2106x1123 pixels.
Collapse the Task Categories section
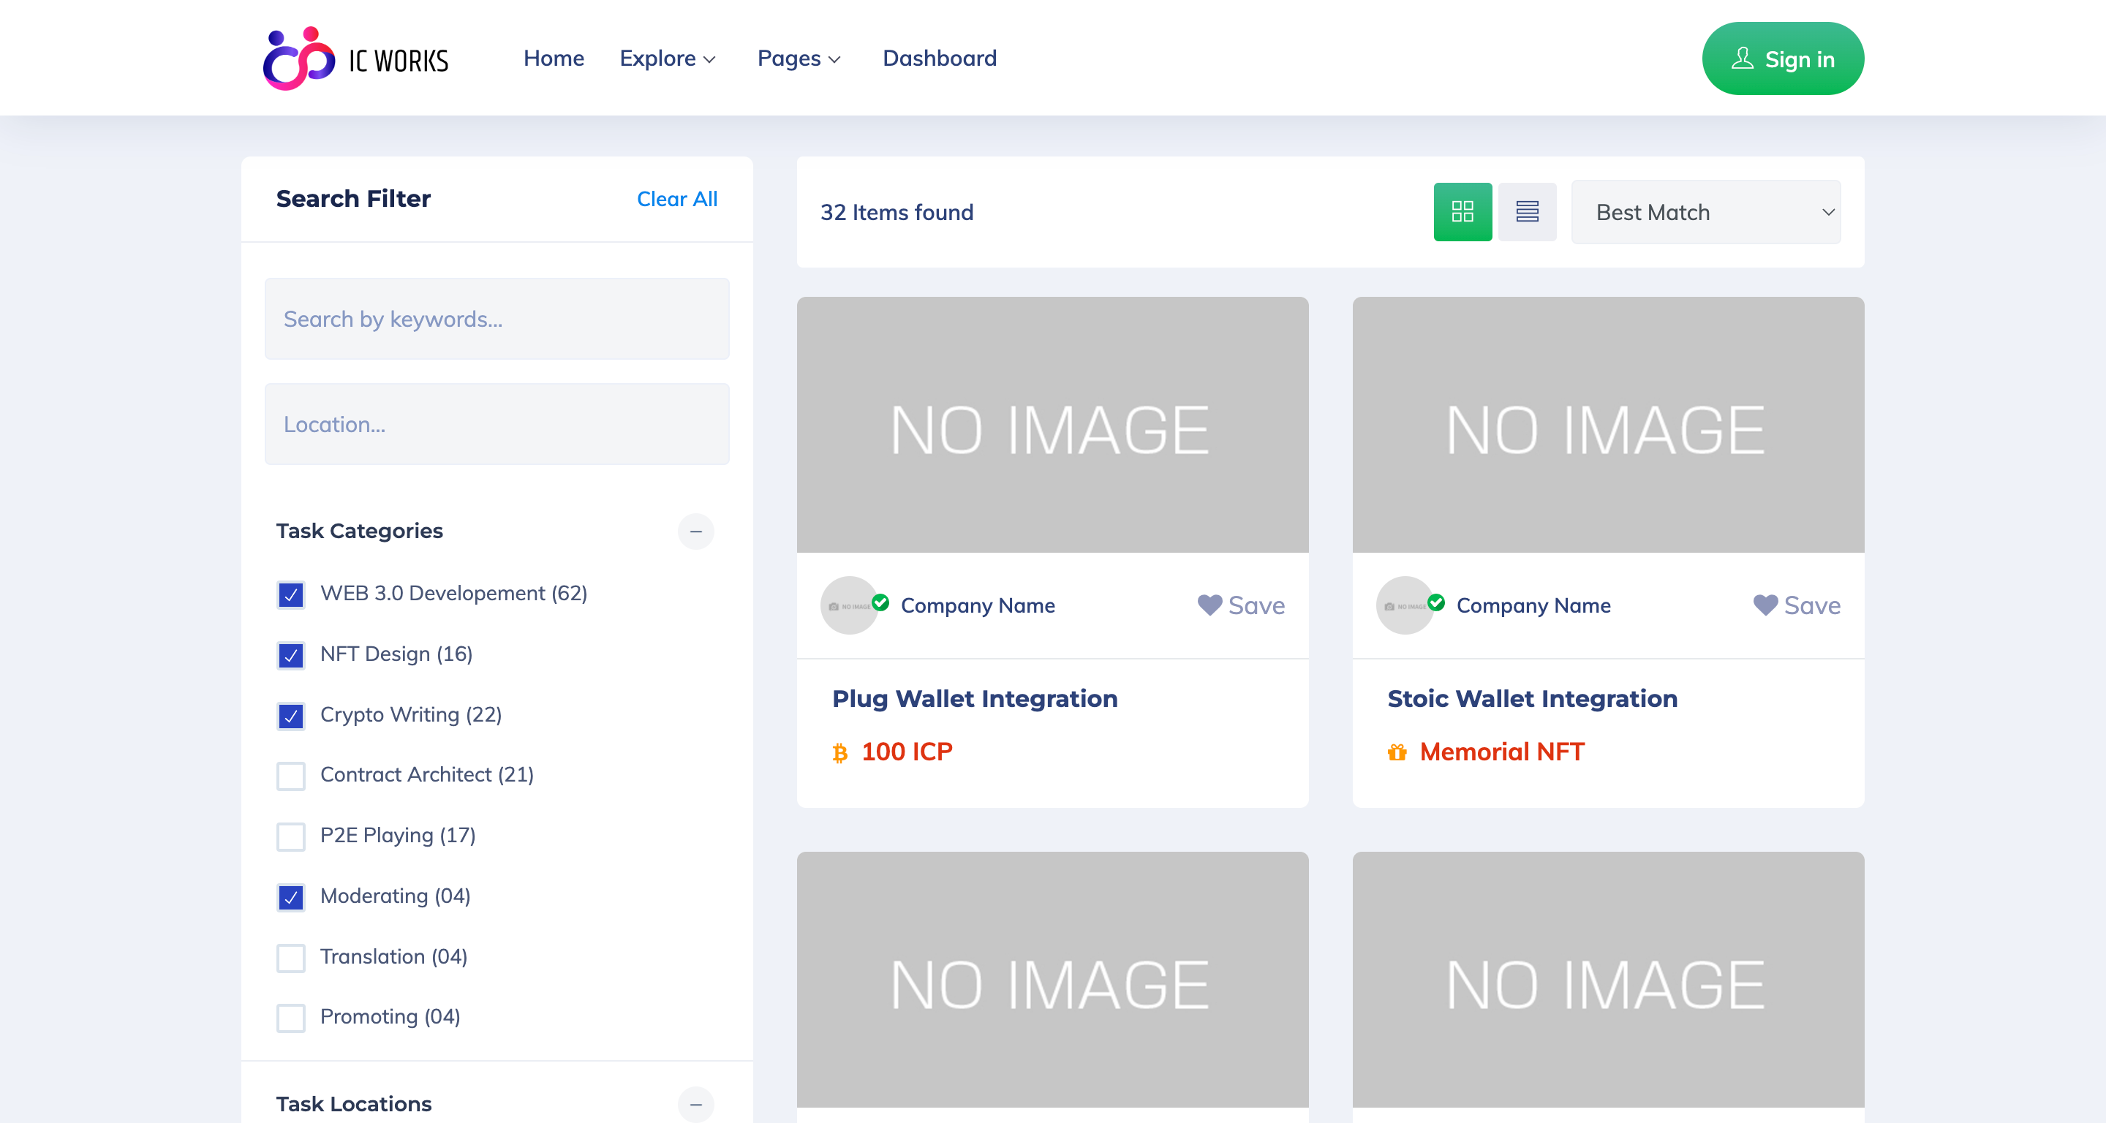(695, 532)
